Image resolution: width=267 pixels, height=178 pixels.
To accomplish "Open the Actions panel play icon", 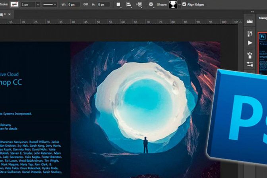I will point(250,43).
